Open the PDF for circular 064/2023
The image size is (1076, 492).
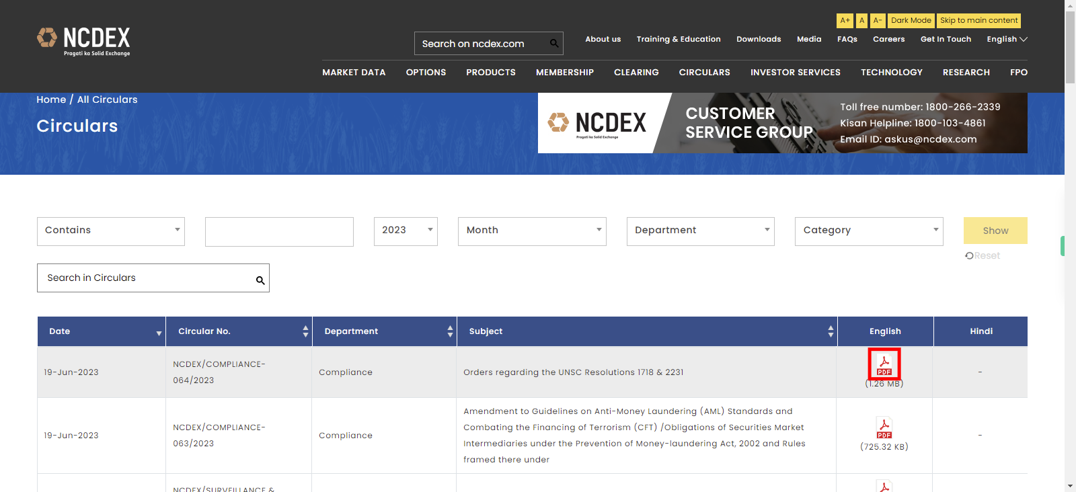coord(884,364)
